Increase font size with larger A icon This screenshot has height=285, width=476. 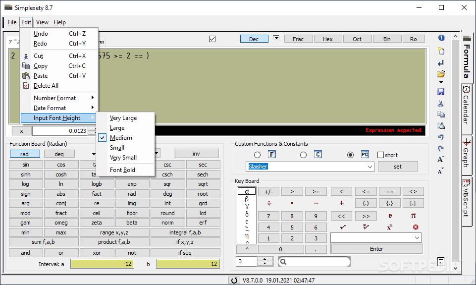point(440,160)
